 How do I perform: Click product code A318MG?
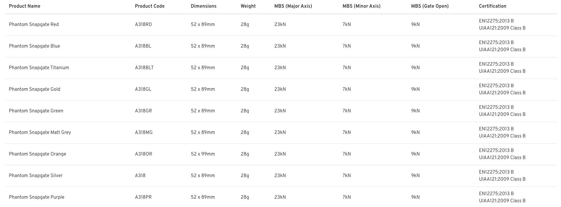(144, 132)
